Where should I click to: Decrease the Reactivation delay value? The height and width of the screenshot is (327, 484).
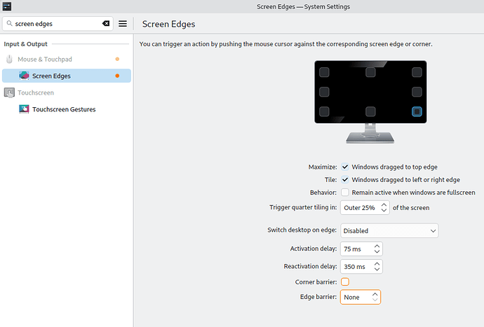point(377,269)
